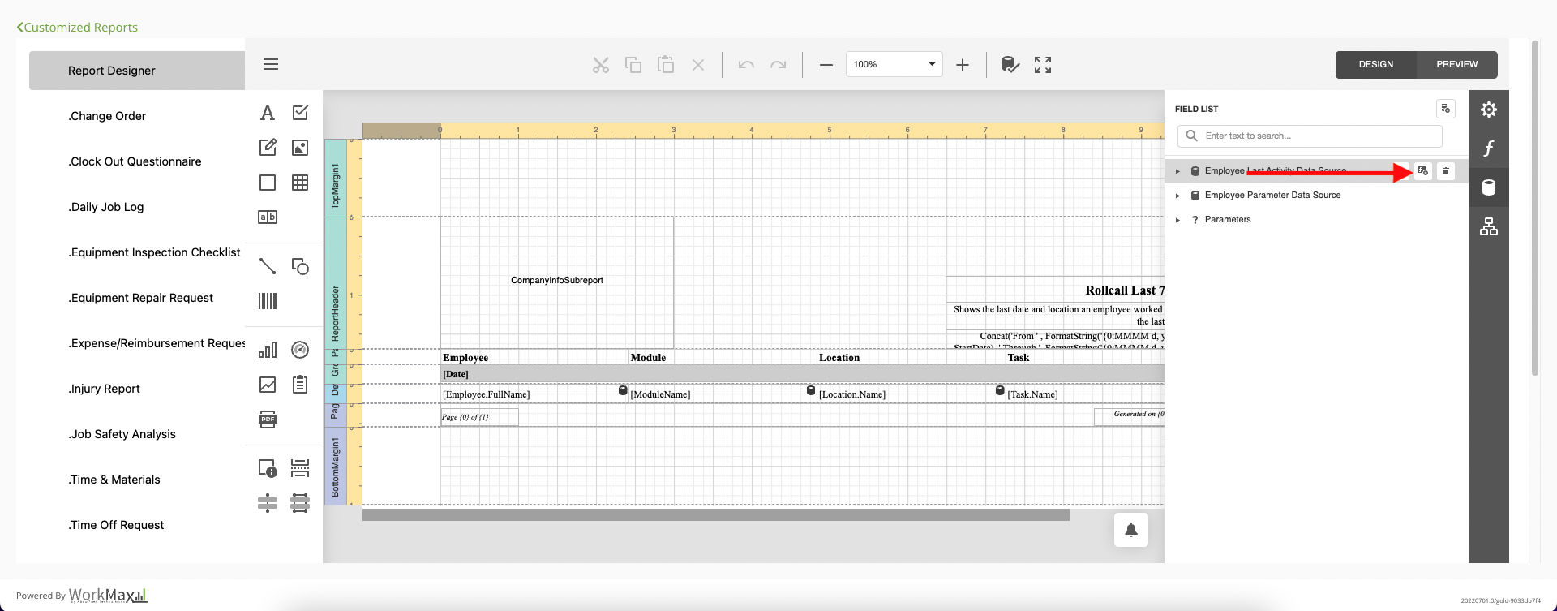Image resolution: width=1557 pixels, height=611 pixels.
Task: Open the .Time & Materials report
Action: click(x=114, y=480)
